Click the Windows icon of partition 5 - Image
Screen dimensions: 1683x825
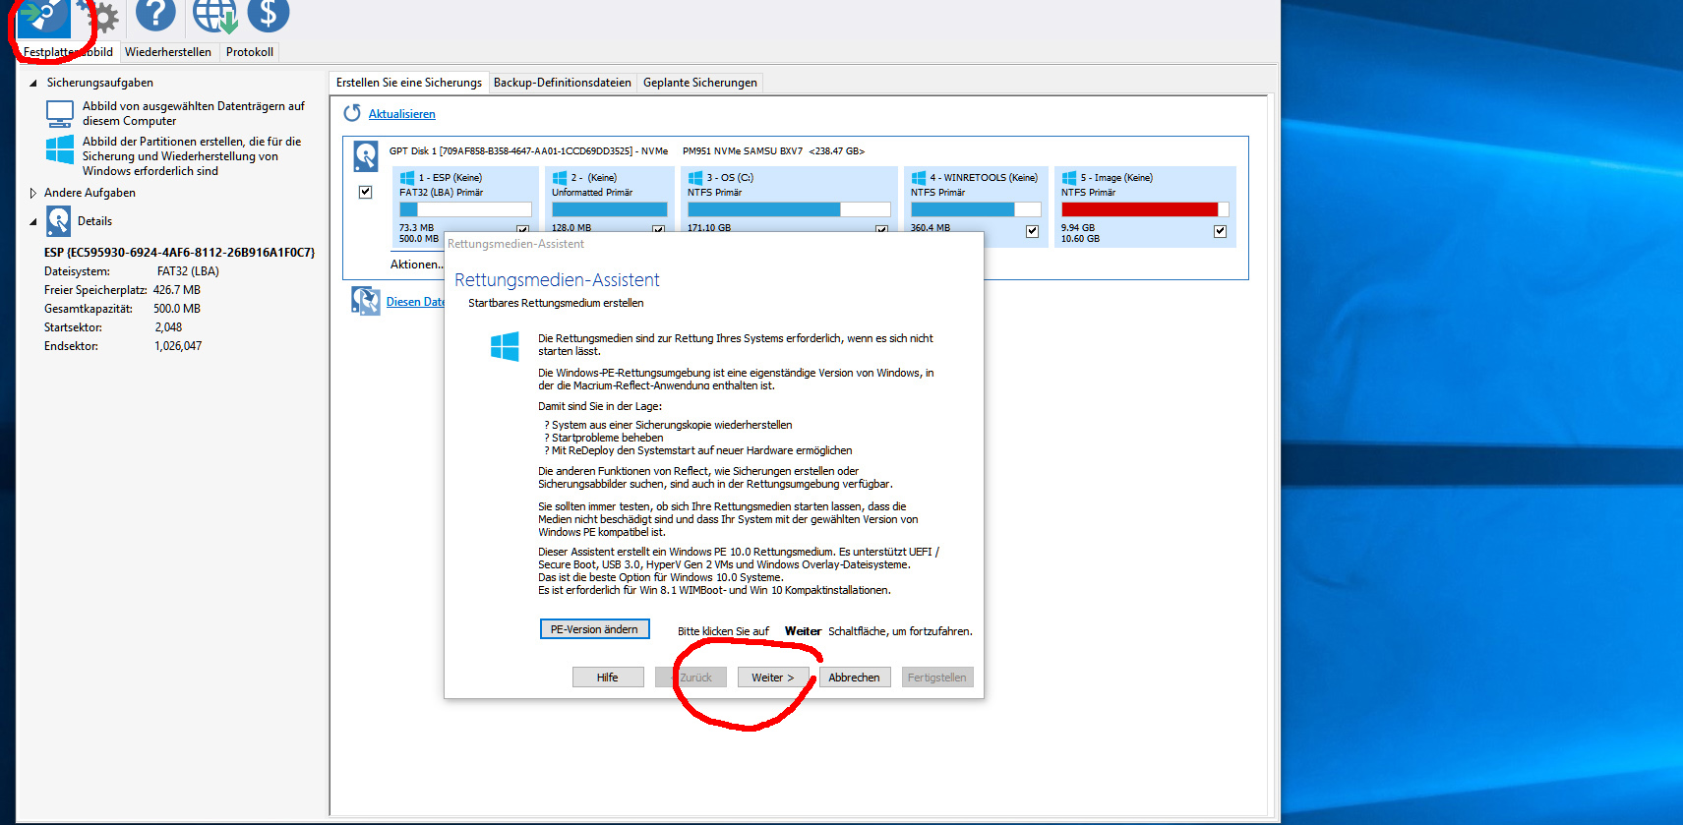click(x=1069, y=178)
